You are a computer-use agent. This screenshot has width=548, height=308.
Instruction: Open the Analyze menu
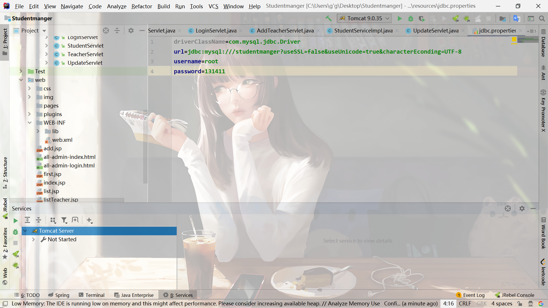[116, 6]
